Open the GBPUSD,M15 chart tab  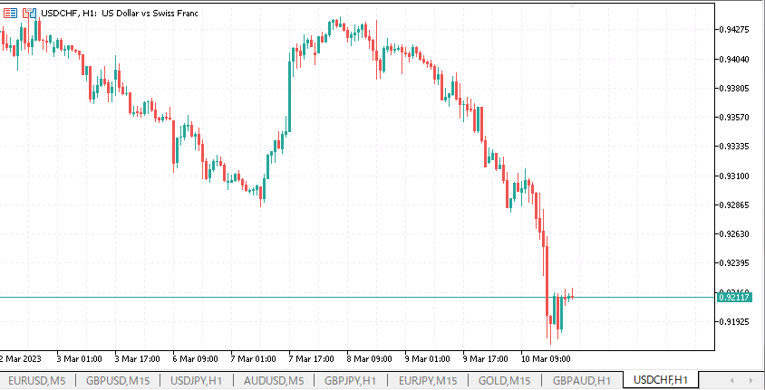click(118, 380)
